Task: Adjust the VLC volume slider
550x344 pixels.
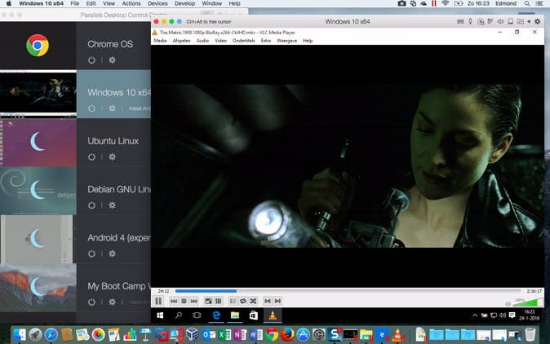Action: tap(527, 302)
